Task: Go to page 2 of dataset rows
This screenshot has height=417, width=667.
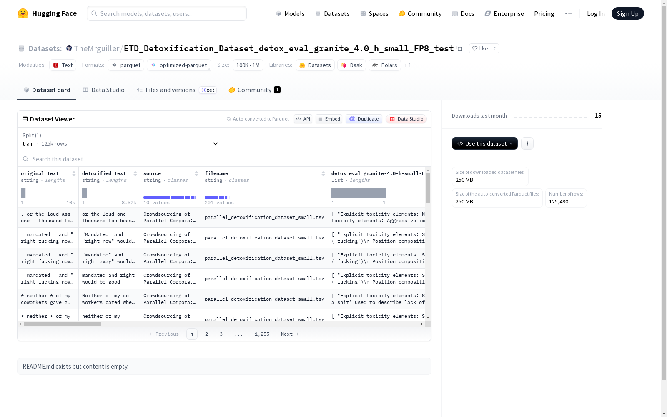Action: (x=206, y=334)
